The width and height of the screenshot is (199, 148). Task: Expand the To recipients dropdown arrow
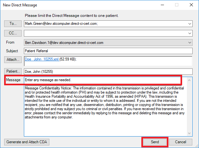click(x=190, y=24)
